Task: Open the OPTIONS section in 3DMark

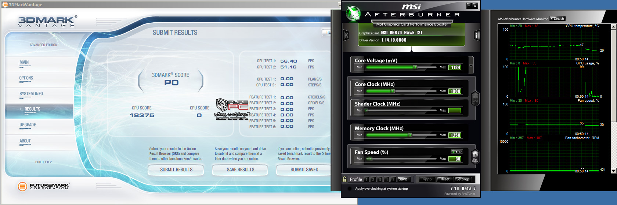Action: [26, 78]
